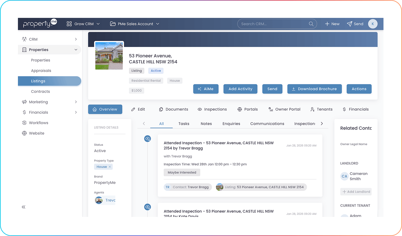Screen dimensions: 402x236
Task: Open Marketing via the megaphone sidebar icon
Action: (24, 102)
